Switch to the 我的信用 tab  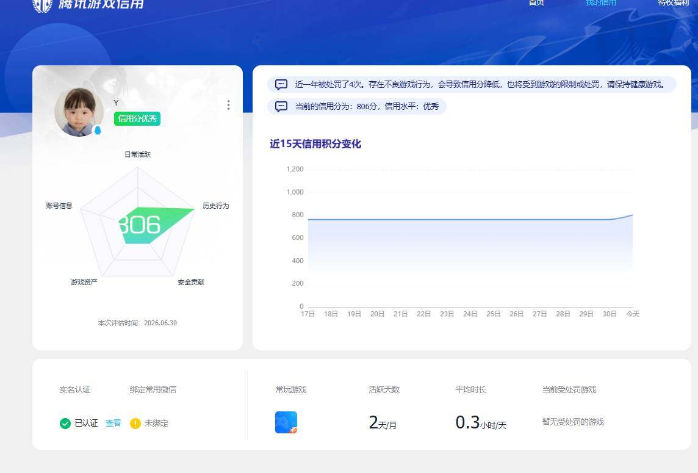click(600, 3)
